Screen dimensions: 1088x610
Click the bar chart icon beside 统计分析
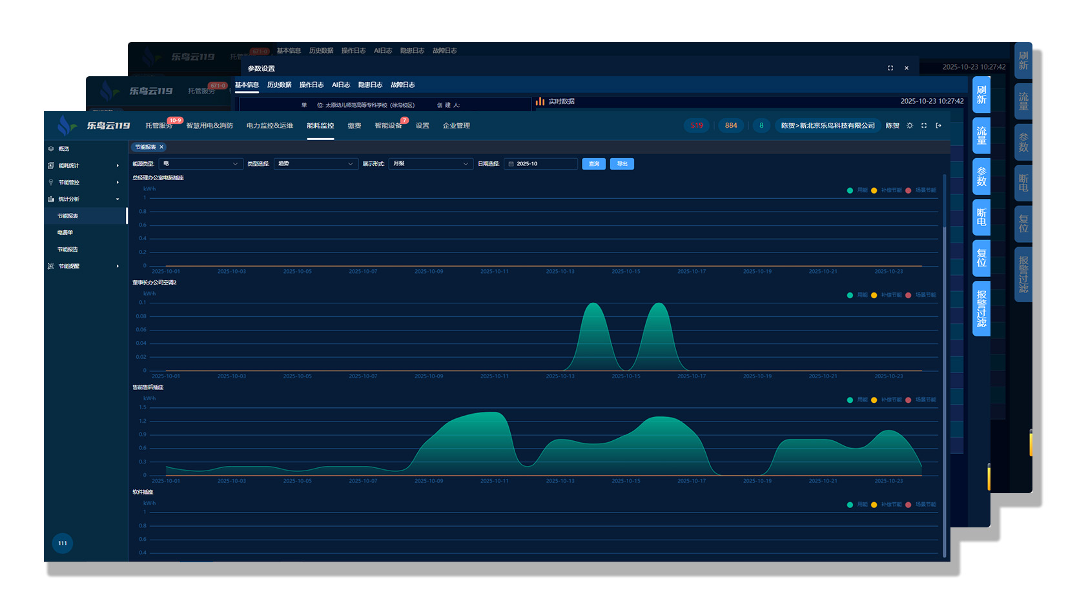51,199
